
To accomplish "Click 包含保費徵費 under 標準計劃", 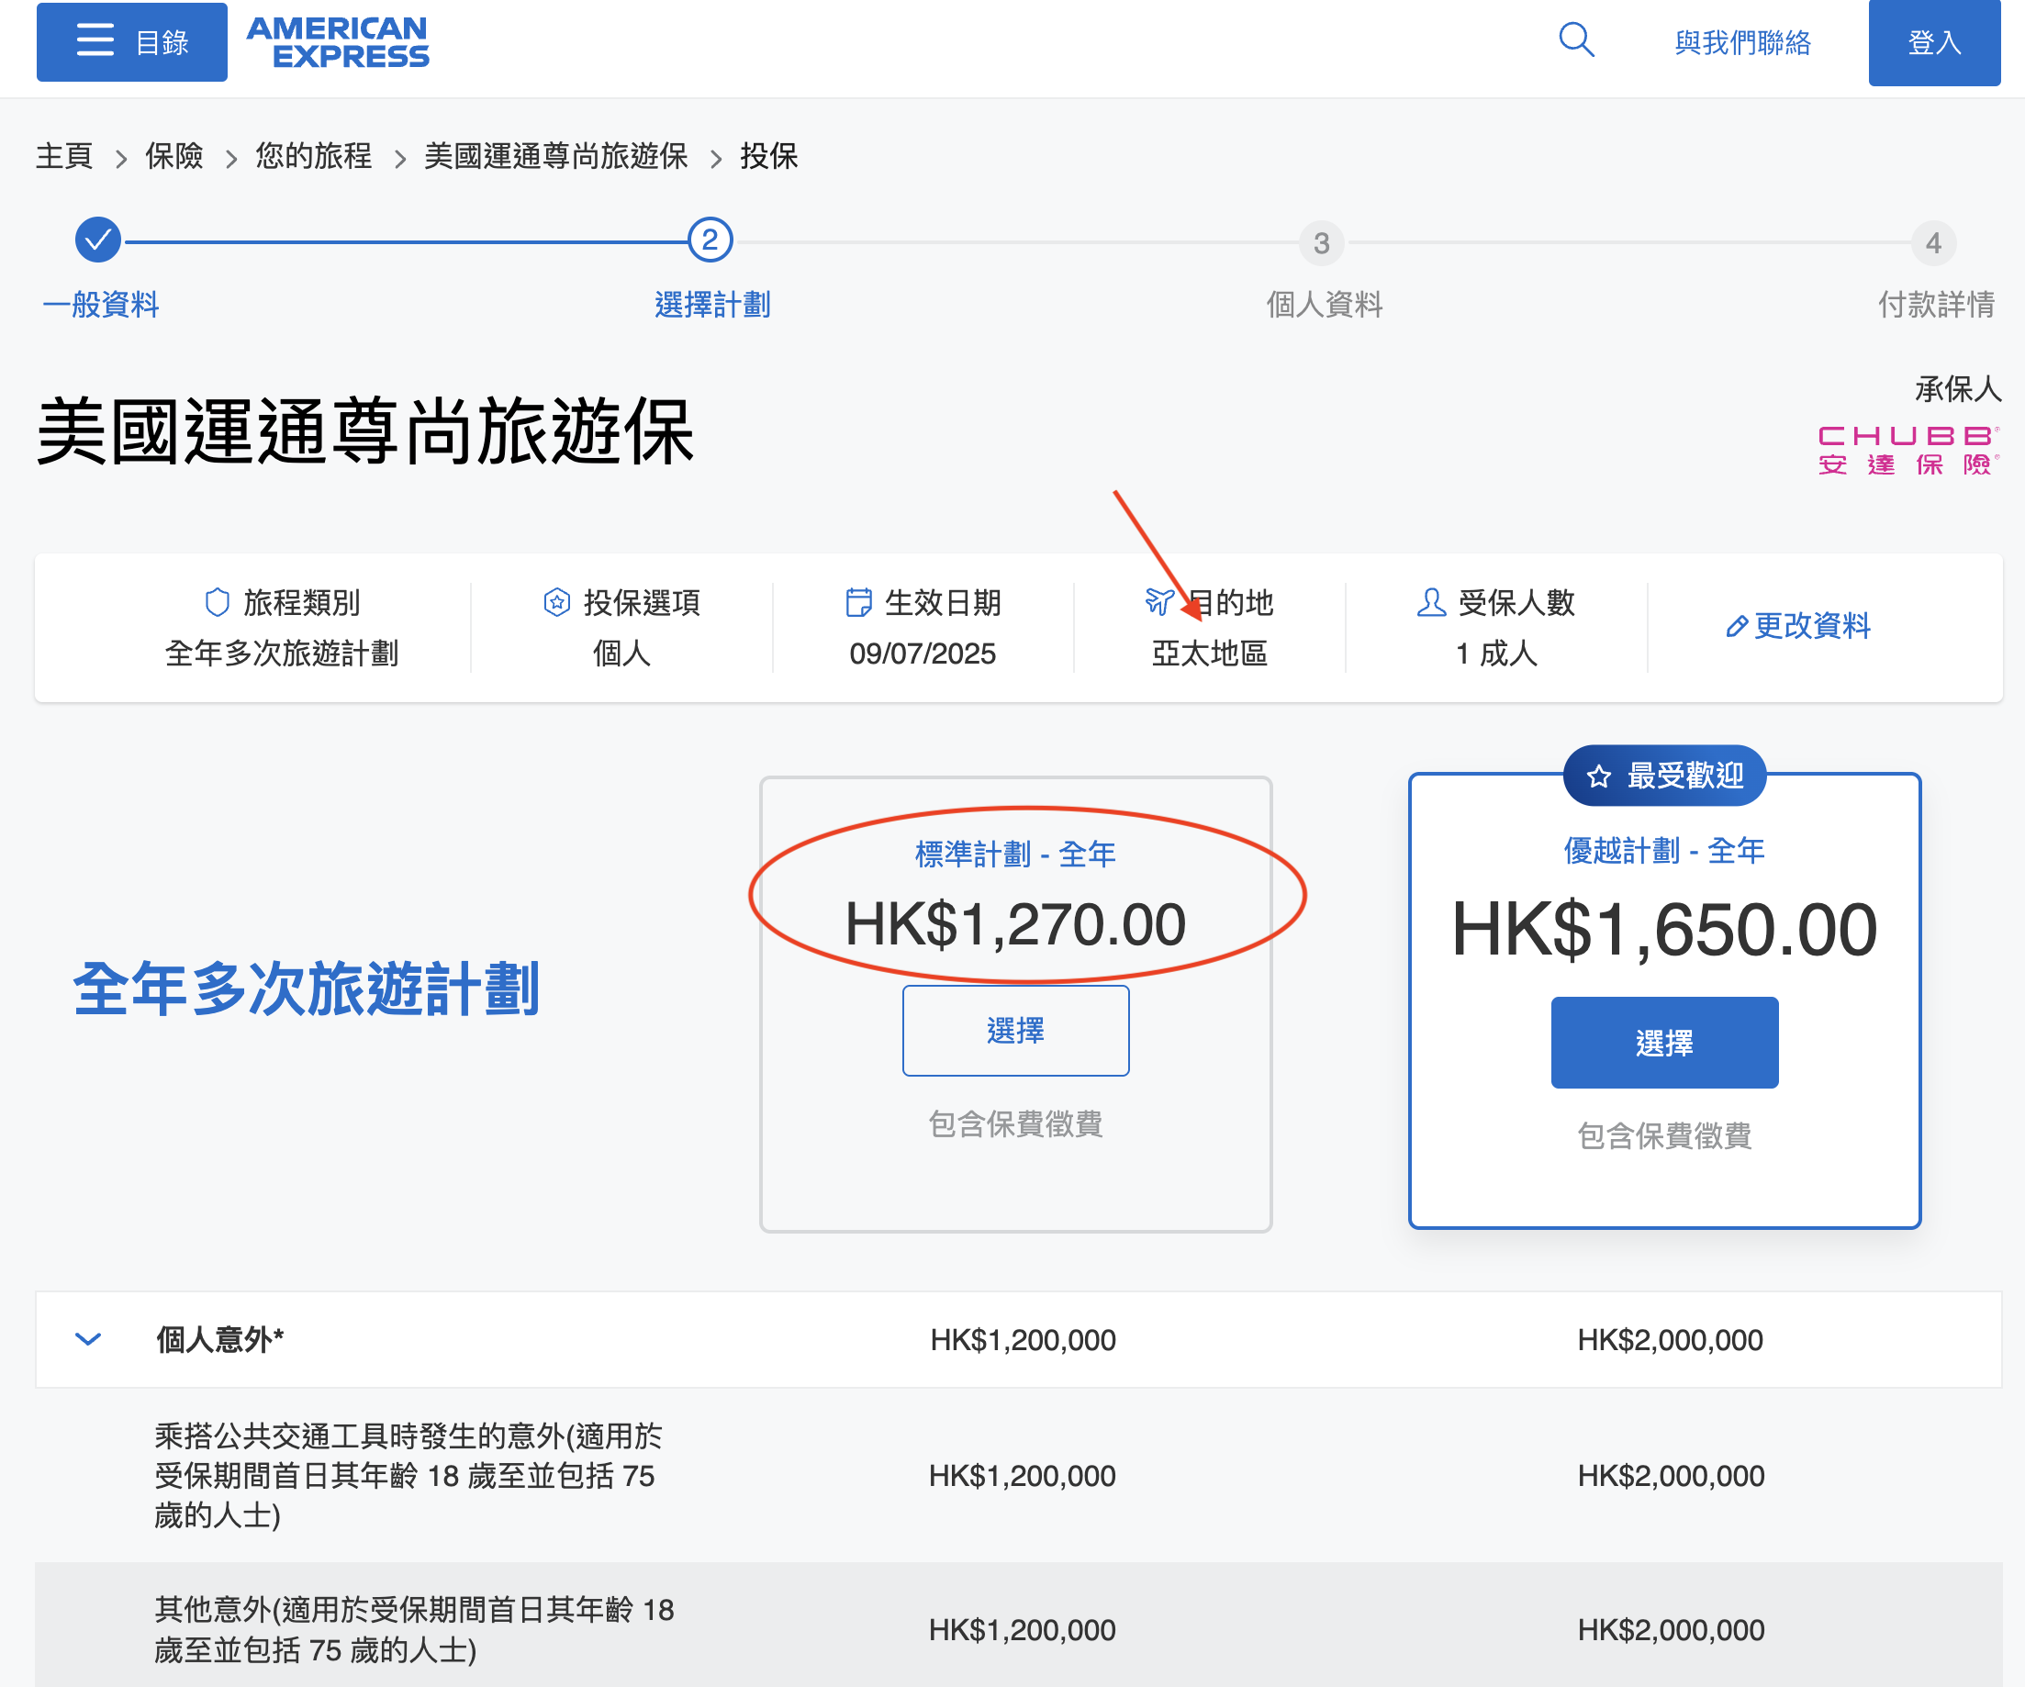I will pyautogui.click(x=1015, y=1124).
